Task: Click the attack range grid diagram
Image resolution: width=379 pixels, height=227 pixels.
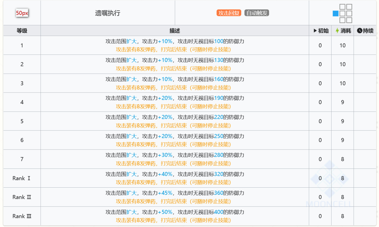Action: click(343, 13)
